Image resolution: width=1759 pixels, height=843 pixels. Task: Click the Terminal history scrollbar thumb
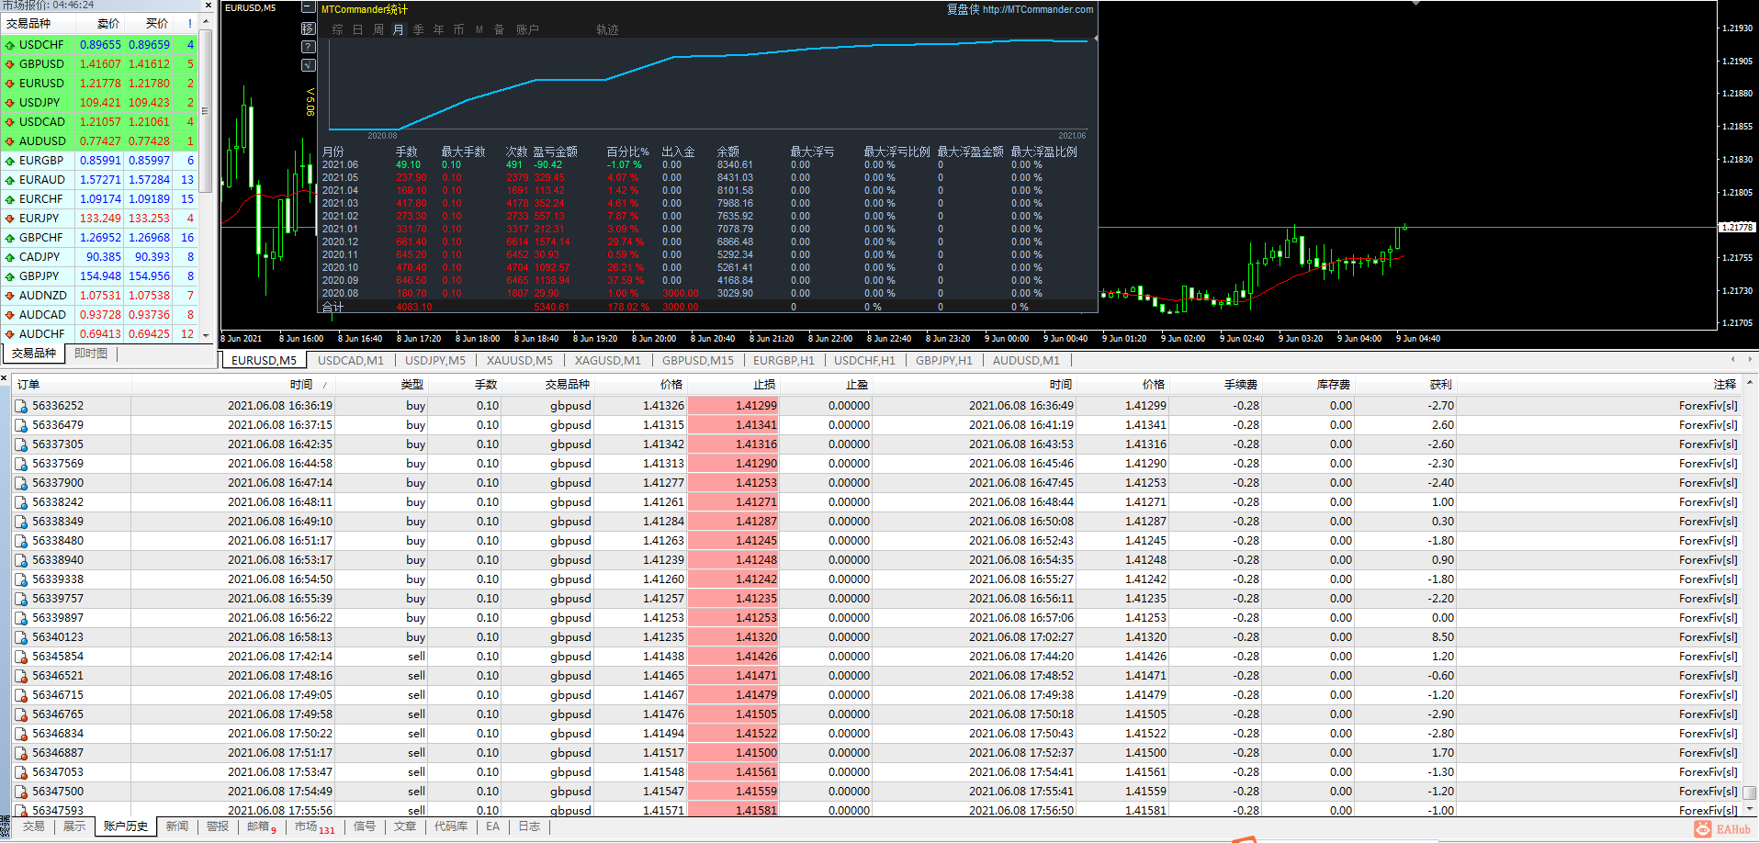(1750, 792)
